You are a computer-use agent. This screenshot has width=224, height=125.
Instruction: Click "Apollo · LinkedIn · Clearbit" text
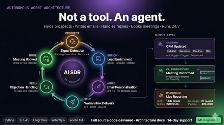click(x=121, y=63)
